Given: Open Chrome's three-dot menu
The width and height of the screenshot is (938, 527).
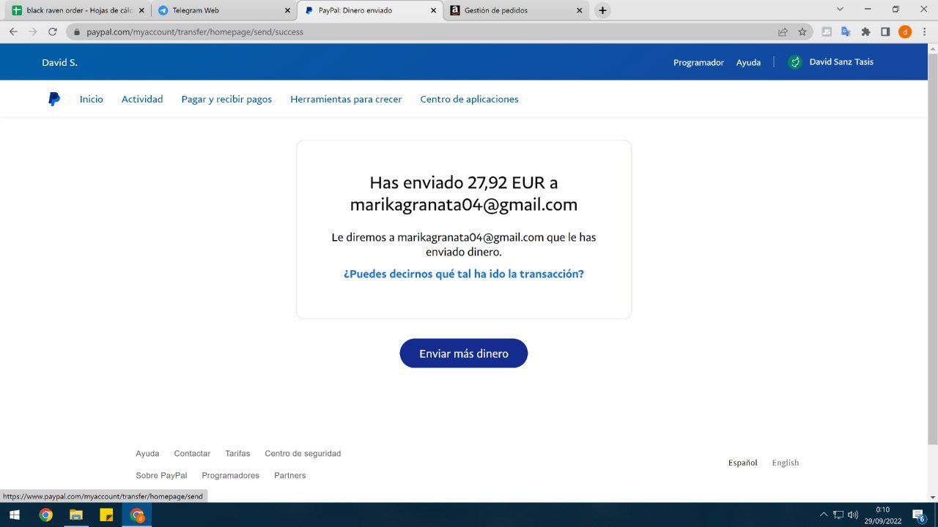Looking at the screenshot, I should pos(925,31).
